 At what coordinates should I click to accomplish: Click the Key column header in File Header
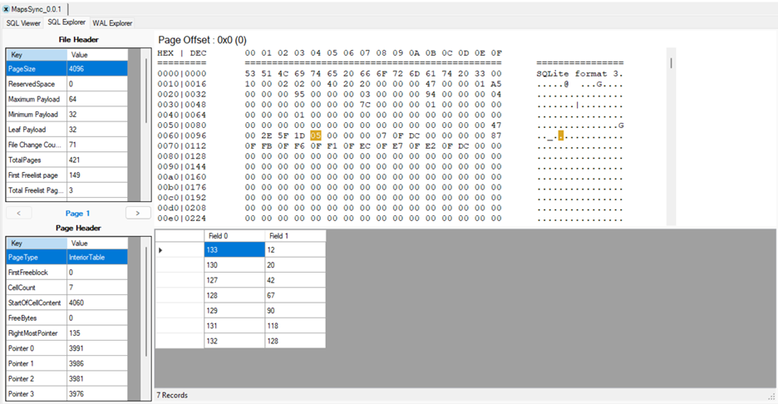pyautogui.click(x=36, y=54)
